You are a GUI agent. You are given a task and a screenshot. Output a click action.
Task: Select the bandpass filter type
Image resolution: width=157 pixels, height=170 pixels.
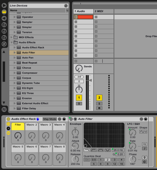(x=100, y=150)
